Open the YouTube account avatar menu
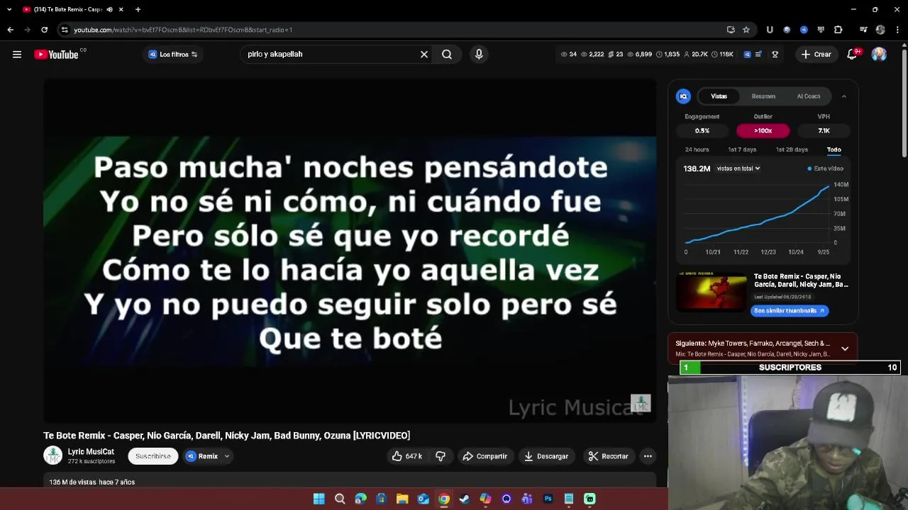This screenshot has width=908, height=510. pyautogui.click(x=879, y=55)
